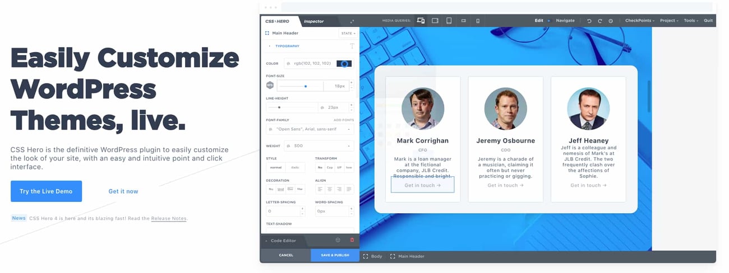Open the font-family dropdown

(x=310, y=129)
